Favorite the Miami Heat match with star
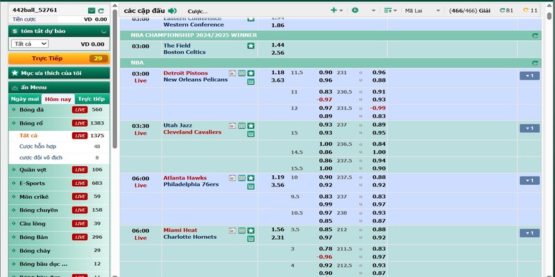This screenshot has width=555, height=277. click(x=251, y=231)
